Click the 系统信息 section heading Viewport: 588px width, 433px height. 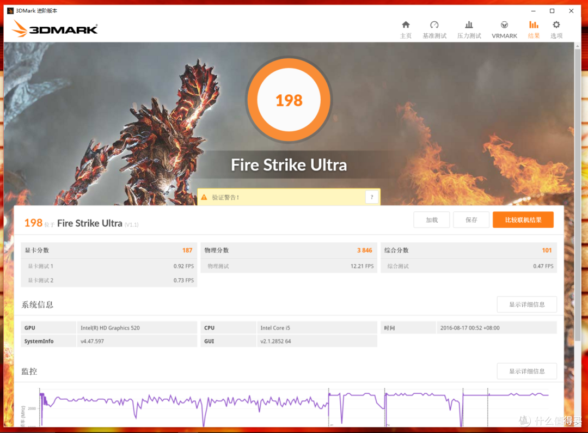(37, 304)
